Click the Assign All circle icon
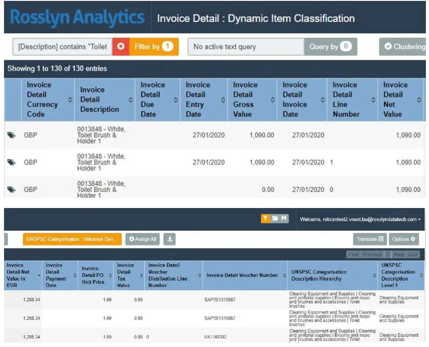This screenshot has width=429, height=347. pos(131,239)
